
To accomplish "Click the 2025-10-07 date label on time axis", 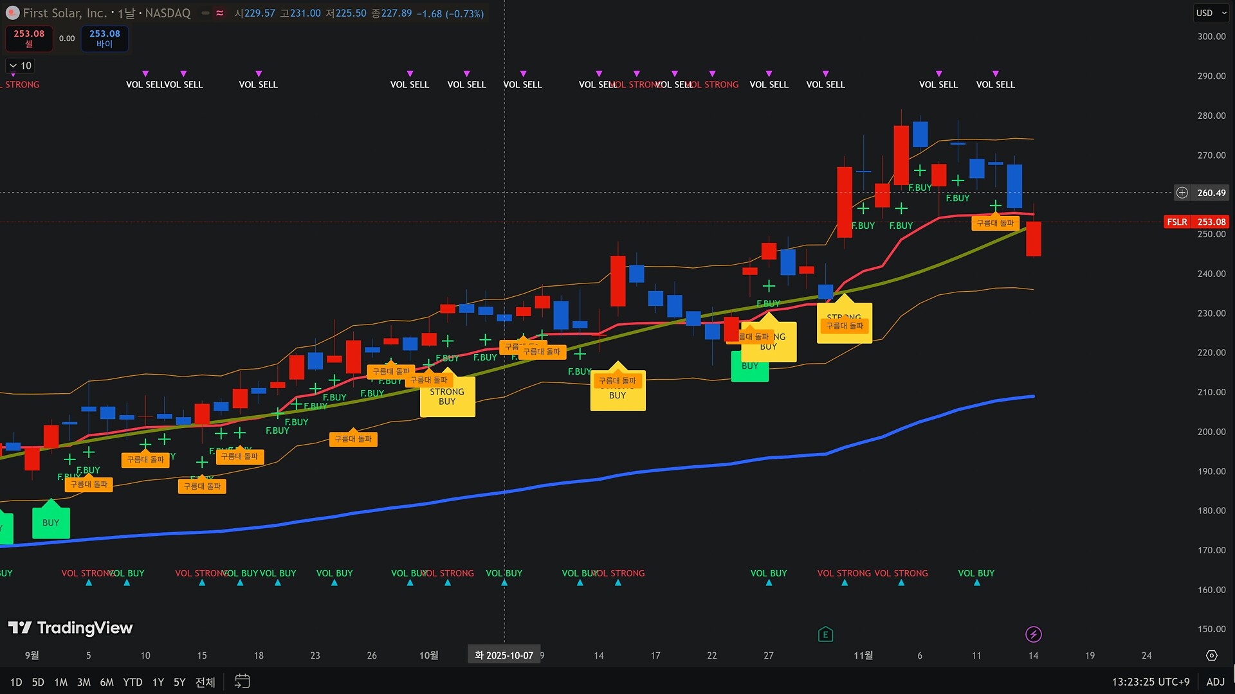I will tap(504, 655).
